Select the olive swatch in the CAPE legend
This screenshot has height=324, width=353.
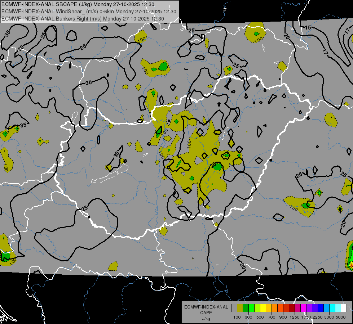(240, 308)
